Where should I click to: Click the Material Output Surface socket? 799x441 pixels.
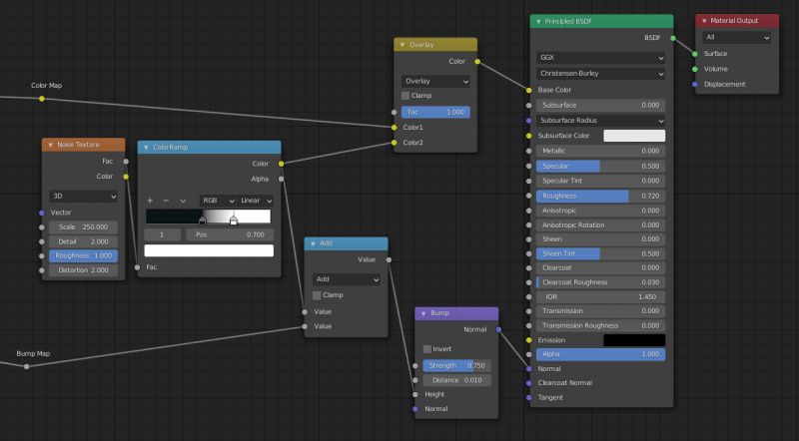click(x=694, y=54)
